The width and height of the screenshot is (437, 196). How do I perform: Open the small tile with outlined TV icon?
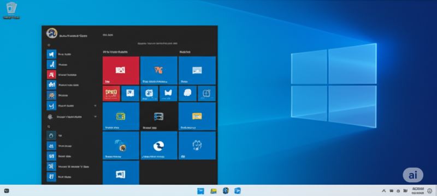coord(206,93)
